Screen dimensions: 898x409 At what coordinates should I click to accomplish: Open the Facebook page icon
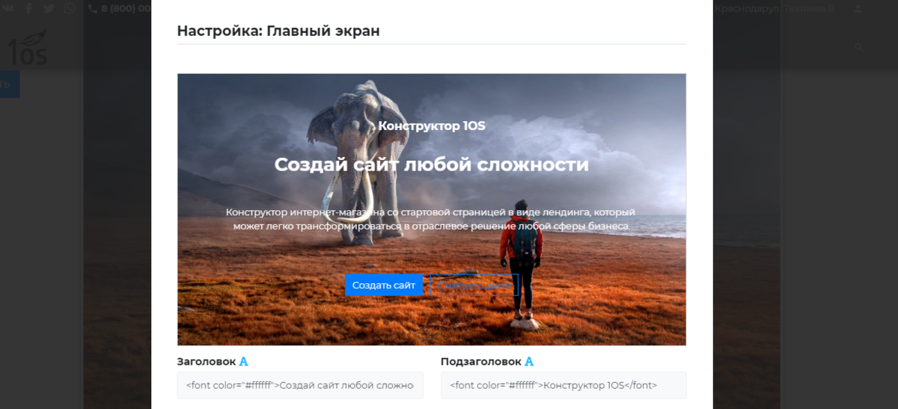point(28,8)
